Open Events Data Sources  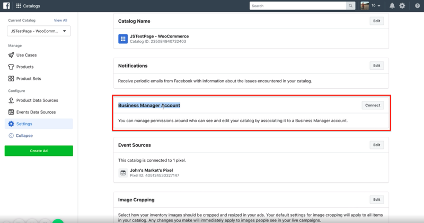point(36,112)
